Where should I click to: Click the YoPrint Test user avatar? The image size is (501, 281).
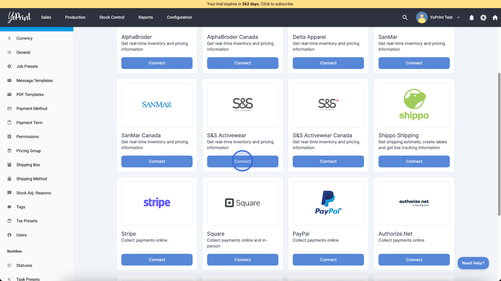point(422,17)
